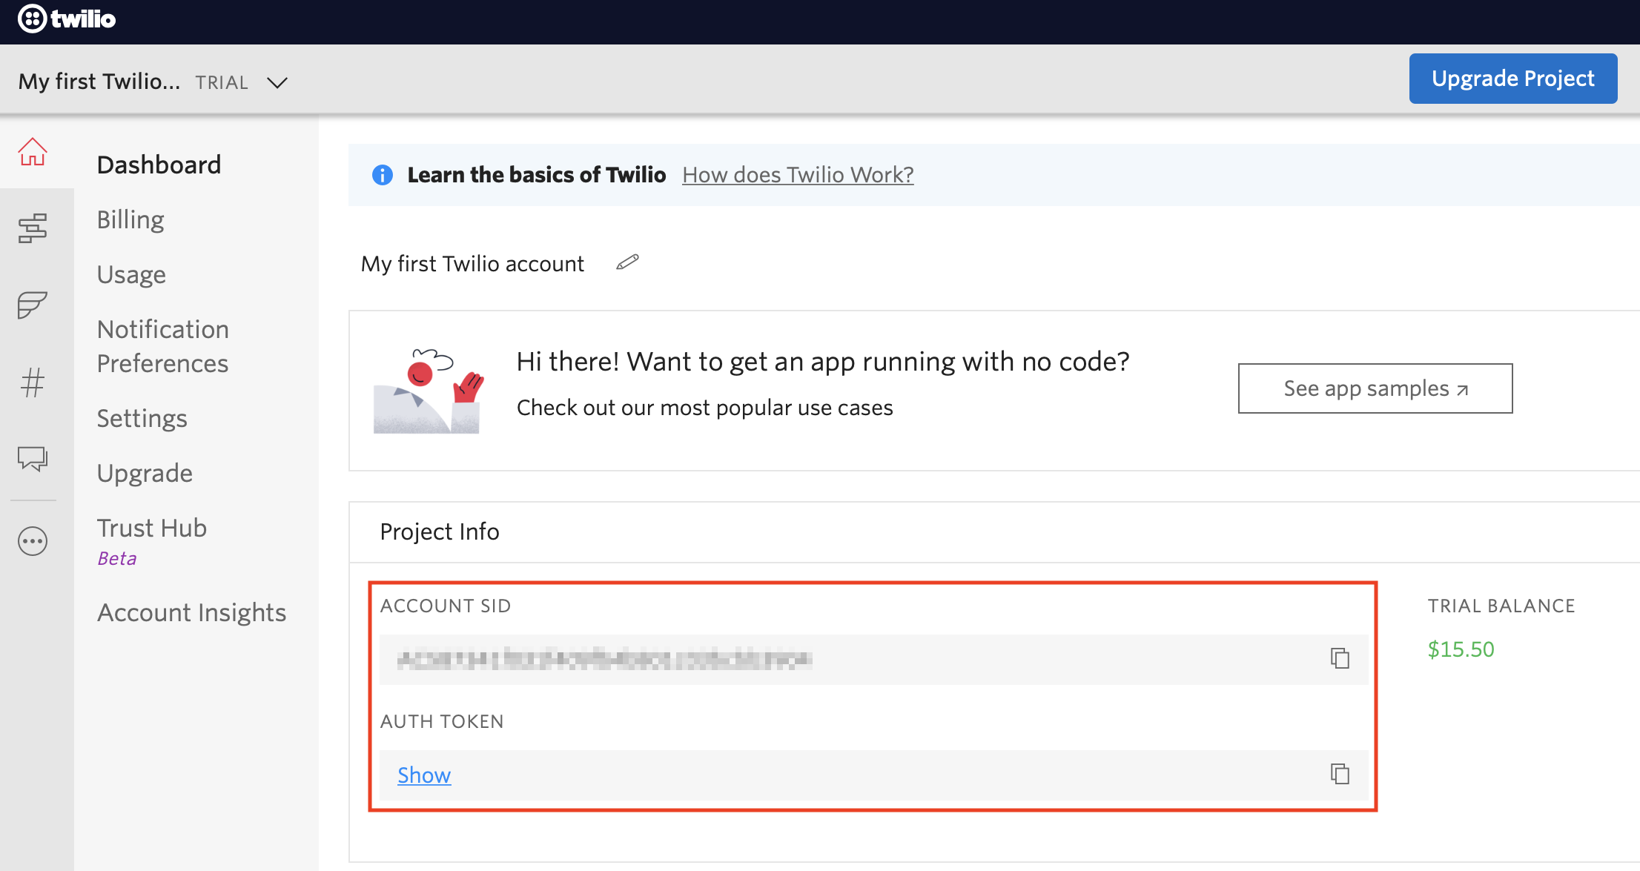This screenshot has height=871, width=1640.
Task: Click the Twilio logo in header
Action: [x=67, y=19]
